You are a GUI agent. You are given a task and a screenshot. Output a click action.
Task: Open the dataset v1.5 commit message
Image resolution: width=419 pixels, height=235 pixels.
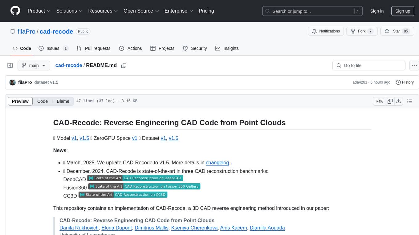(x=46, y=82)
